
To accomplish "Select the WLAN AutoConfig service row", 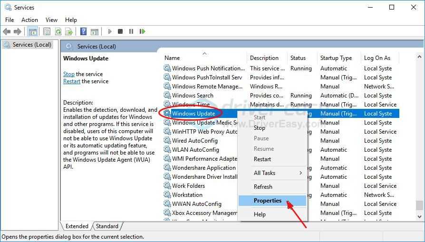I will (x=281, y=150).
